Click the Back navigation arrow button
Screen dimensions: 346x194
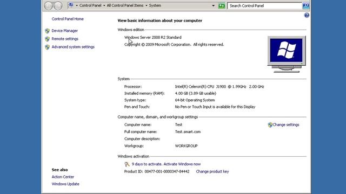tap(48, 6)
